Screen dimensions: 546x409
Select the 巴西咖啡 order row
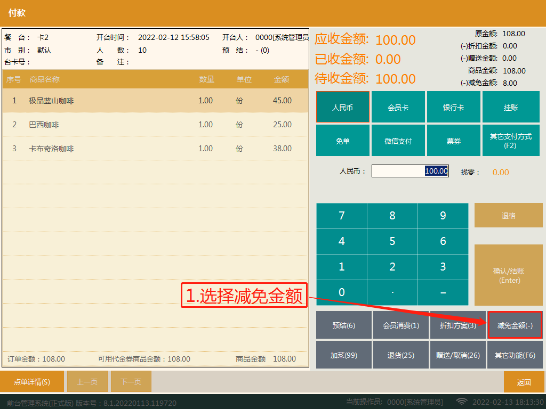click(155, 125)
